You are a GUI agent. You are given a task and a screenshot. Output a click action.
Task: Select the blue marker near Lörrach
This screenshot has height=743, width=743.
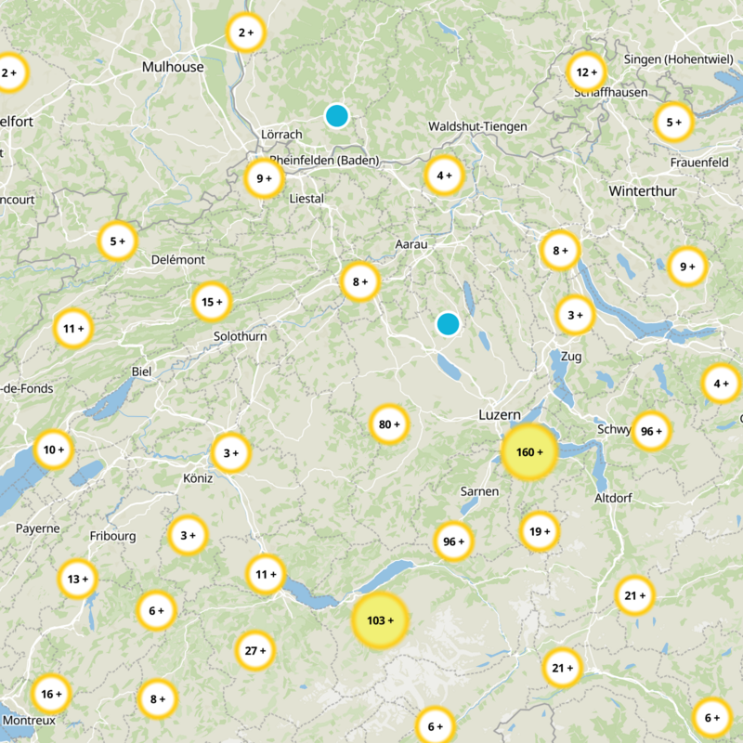pyautogui.click(x=336, y=116)
